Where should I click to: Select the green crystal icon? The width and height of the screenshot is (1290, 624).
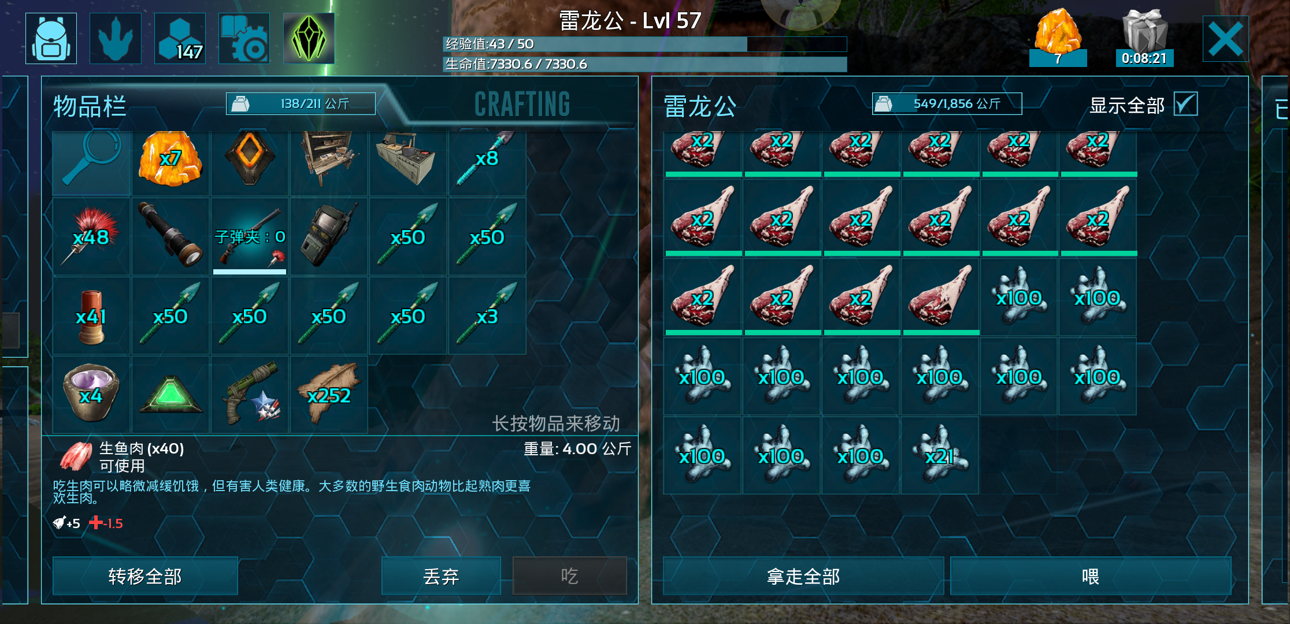[309, 38]
